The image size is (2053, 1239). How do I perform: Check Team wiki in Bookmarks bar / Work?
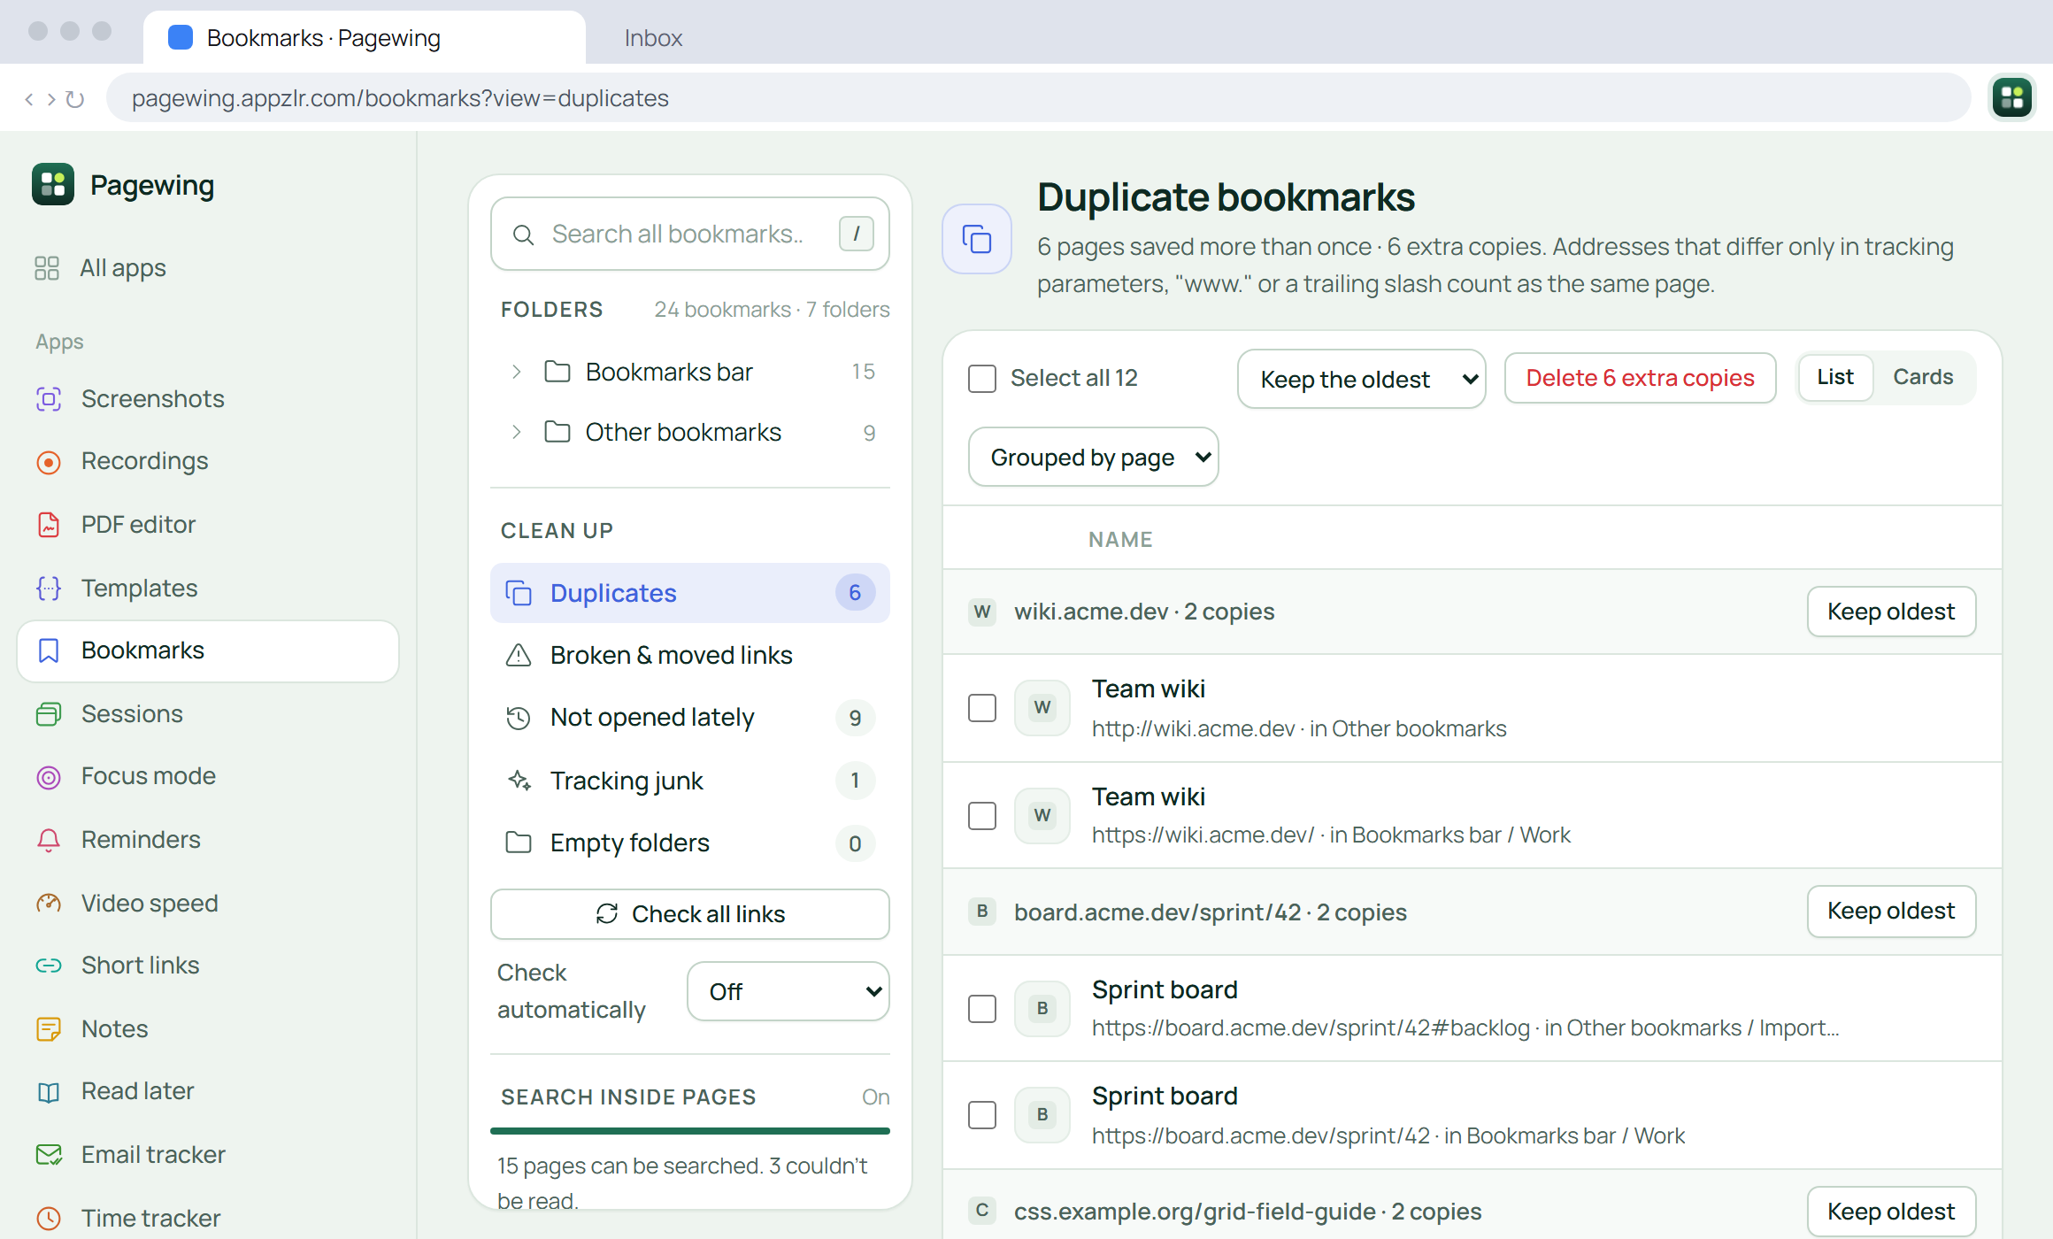[x=982, y=816]
